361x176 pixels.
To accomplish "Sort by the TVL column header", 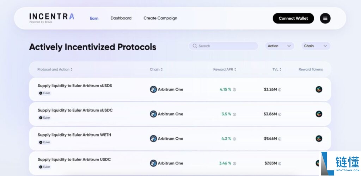I will [x=277, y=69].
